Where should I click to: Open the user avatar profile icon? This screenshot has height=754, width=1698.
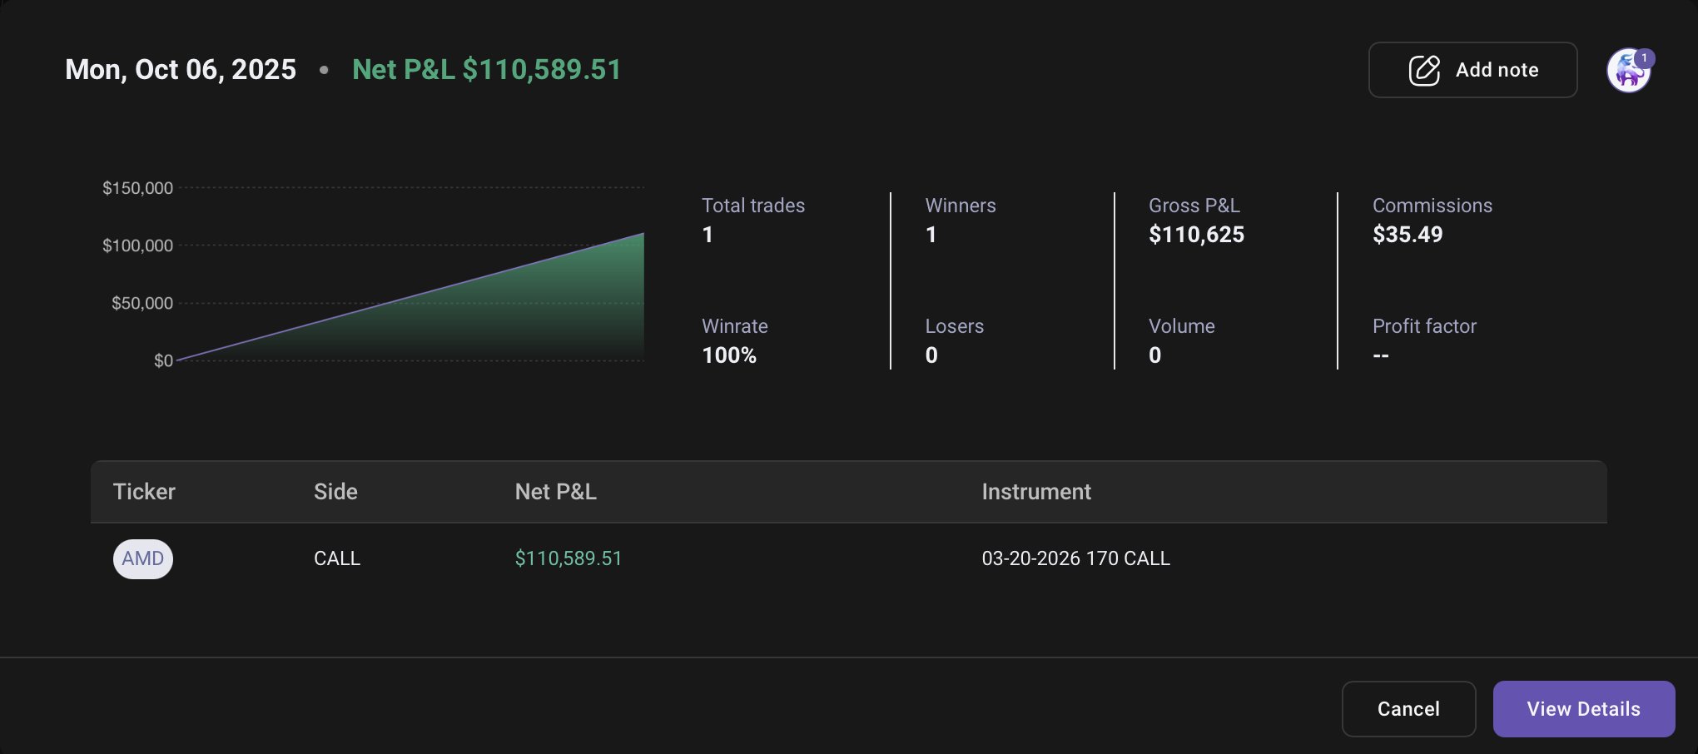(x=1626, y=73)
